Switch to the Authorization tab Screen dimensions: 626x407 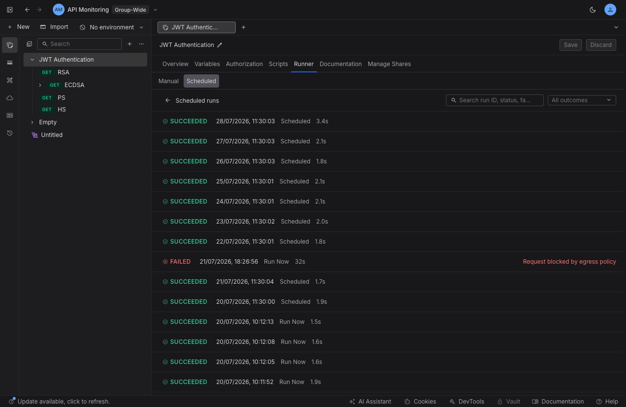[x=244, y=64]
